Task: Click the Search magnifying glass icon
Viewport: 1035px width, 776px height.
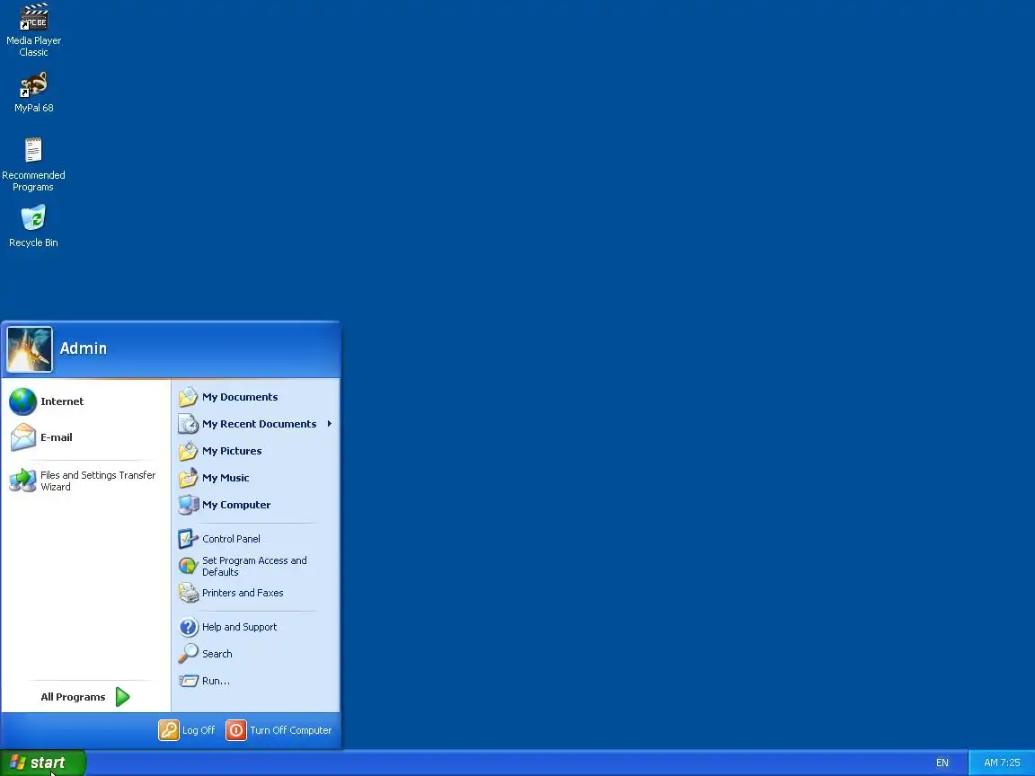Action: [188, 653]
